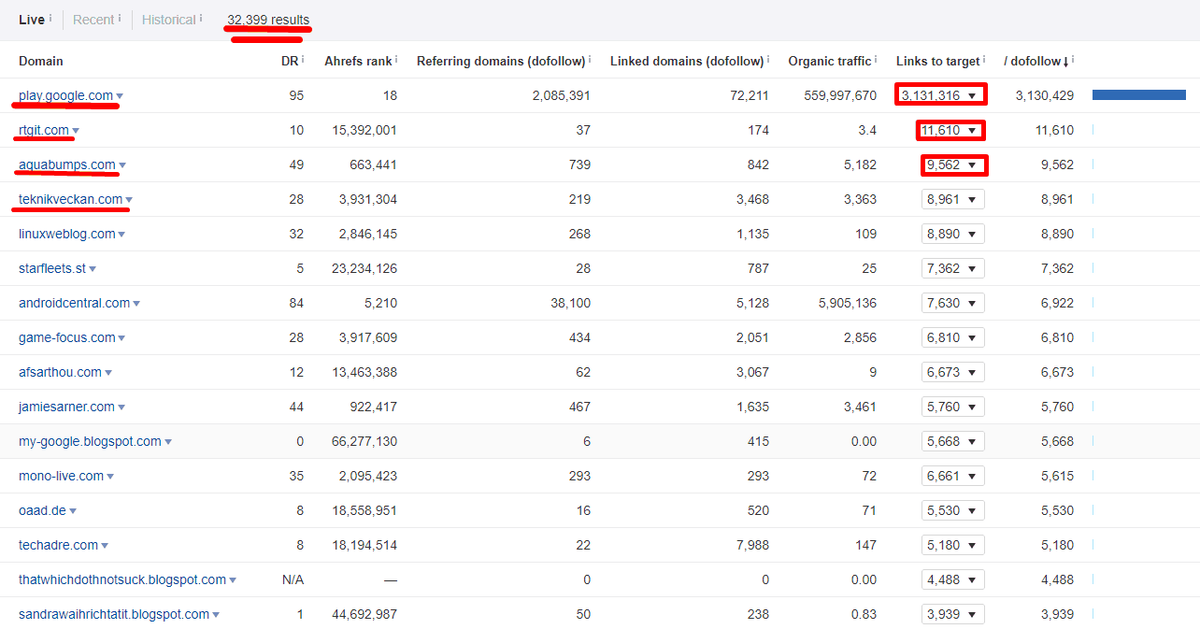Open the oaad.de domain link
1200x629 pixels.
pos(42,510)
